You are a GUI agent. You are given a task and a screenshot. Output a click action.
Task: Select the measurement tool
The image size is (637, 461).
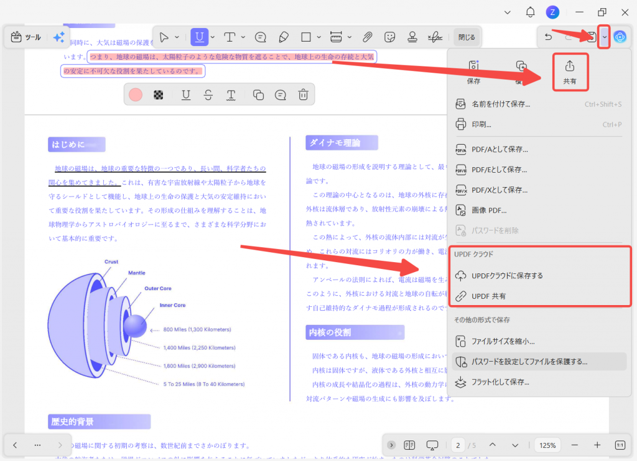click(x=336, y=37)
